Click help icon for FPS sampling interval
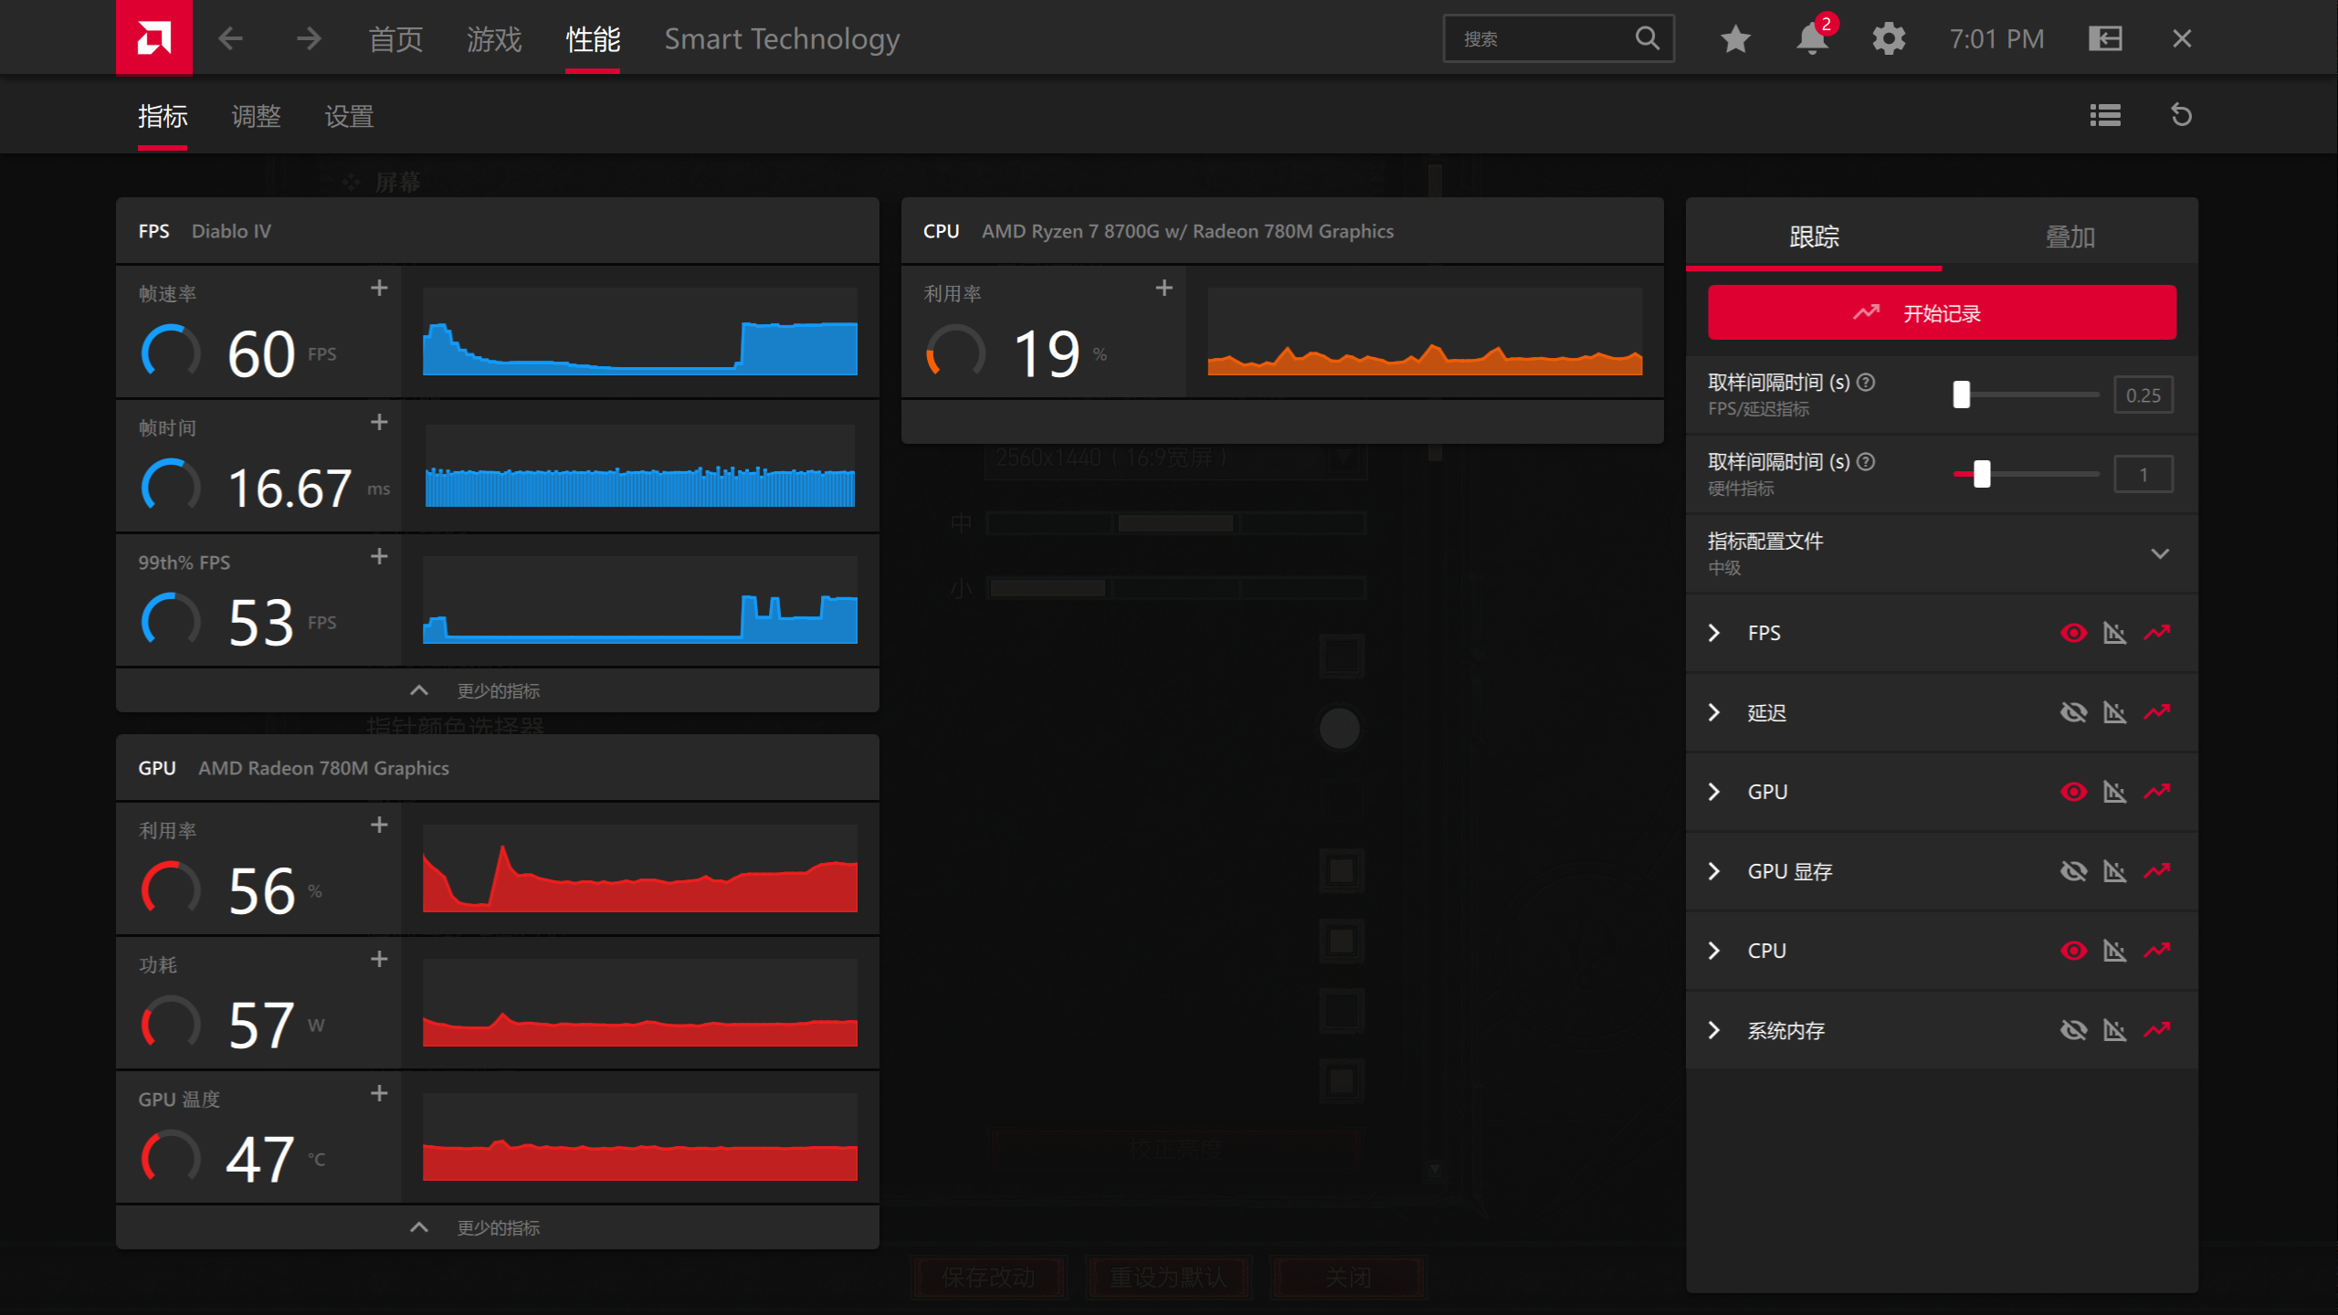The image size is (2338, 1315). 1867,383
